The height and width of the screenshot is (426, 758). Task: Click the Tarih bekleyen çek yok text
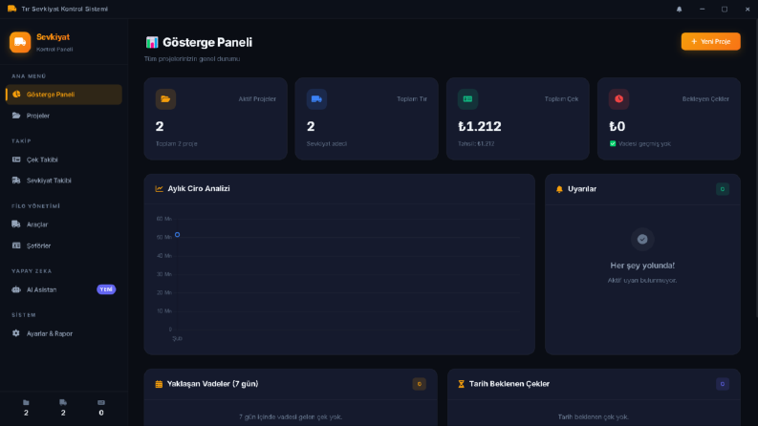594,416
